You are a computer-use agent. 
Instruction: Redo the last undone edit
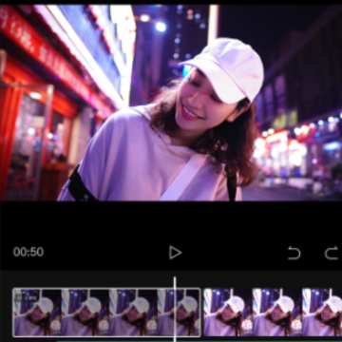tap(332, 253)
